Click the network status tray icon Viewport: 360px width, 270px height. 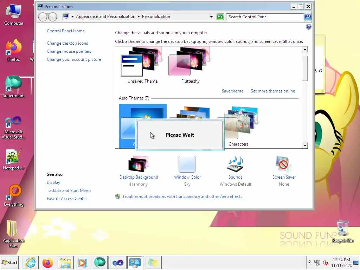[x=317, y=262]
